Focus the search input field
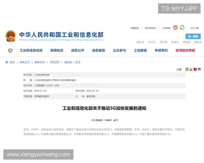This screenshot has width=204, height=163. (160, 36)
